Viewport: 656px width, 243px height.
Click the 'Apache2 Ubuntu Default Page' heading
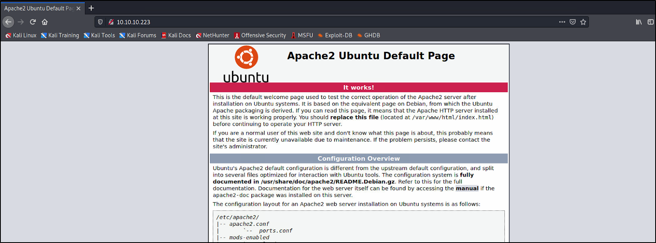(x=371, y=56)
